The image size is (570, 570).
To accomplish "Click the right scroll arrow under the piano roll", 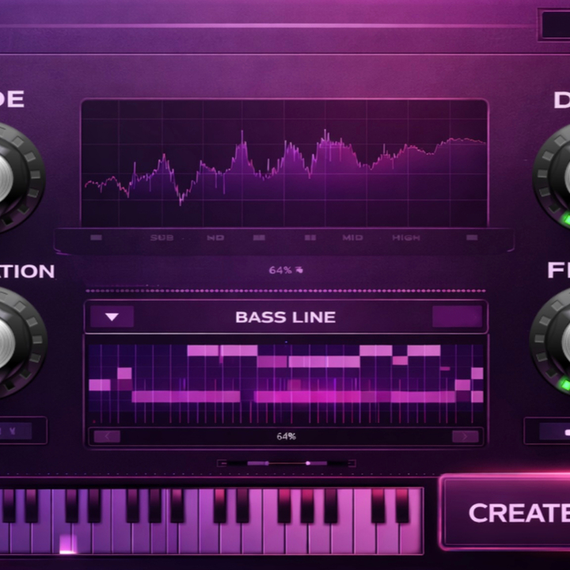I will 465,436.
